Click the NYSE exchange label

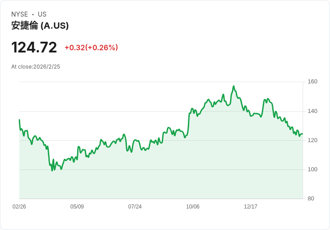pyautogui.click(x=19, y=14)
